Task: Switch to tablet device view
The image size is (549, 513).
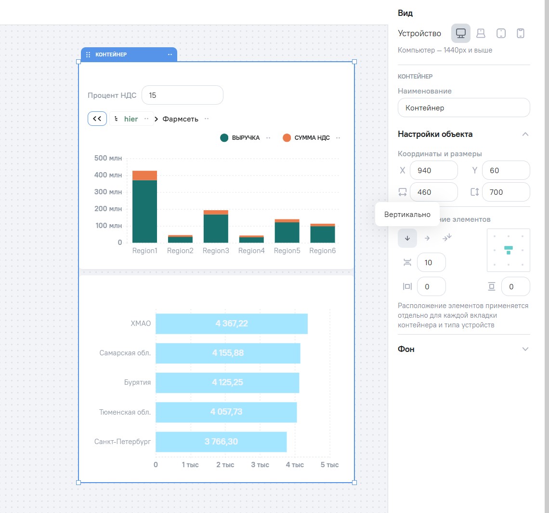Action: (501, 33)
